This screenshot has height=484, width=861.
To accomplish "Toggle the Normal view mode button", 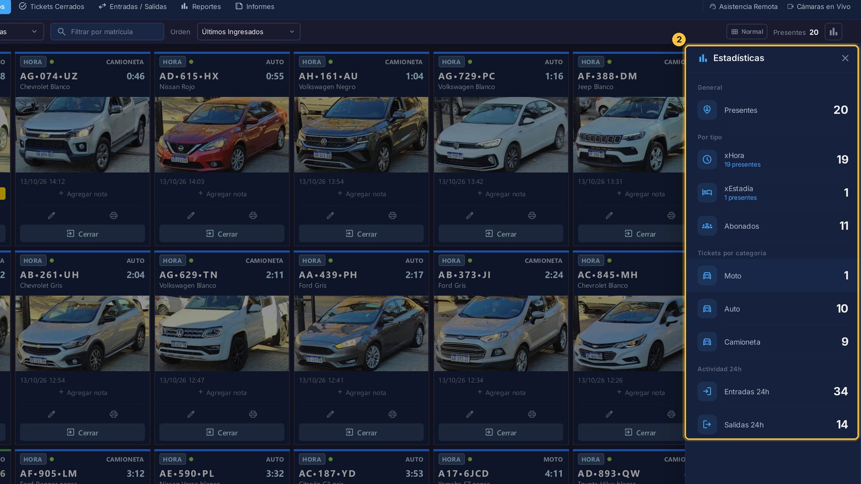I will [x=747, y=32].
